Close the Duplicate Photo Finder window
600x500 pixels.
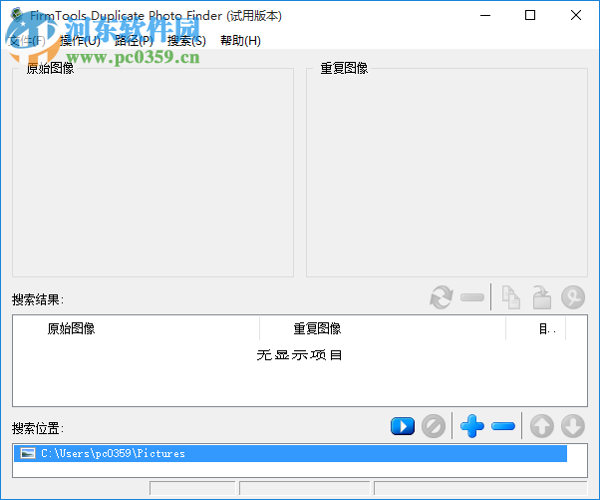[x=575, y=15]
